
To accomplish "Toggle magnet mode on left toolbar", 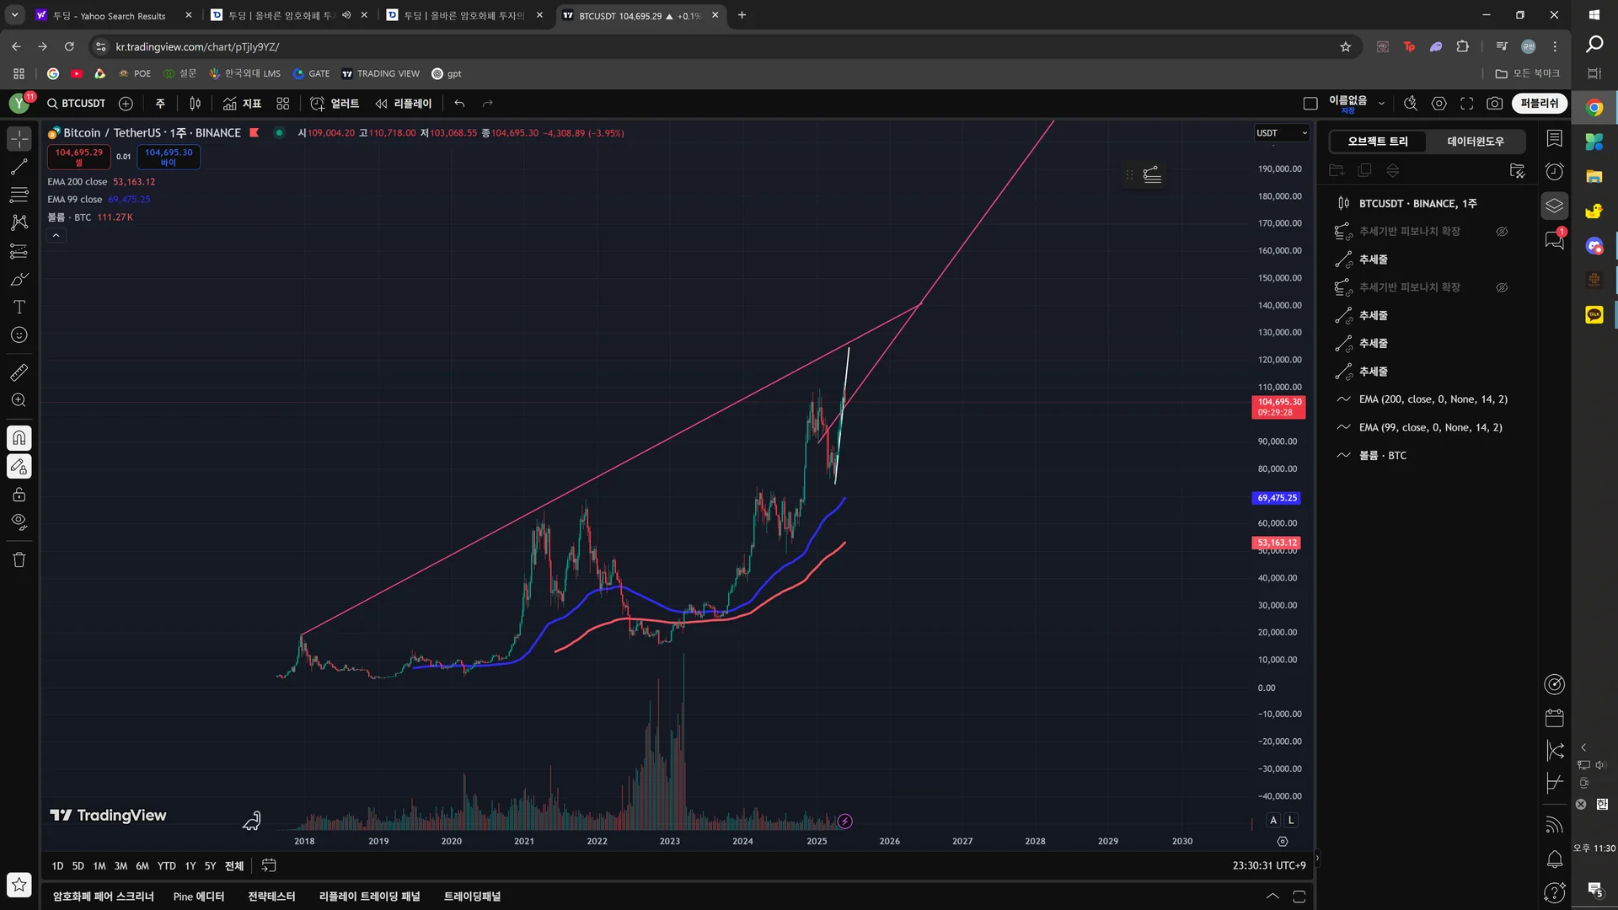I will 19,438.
